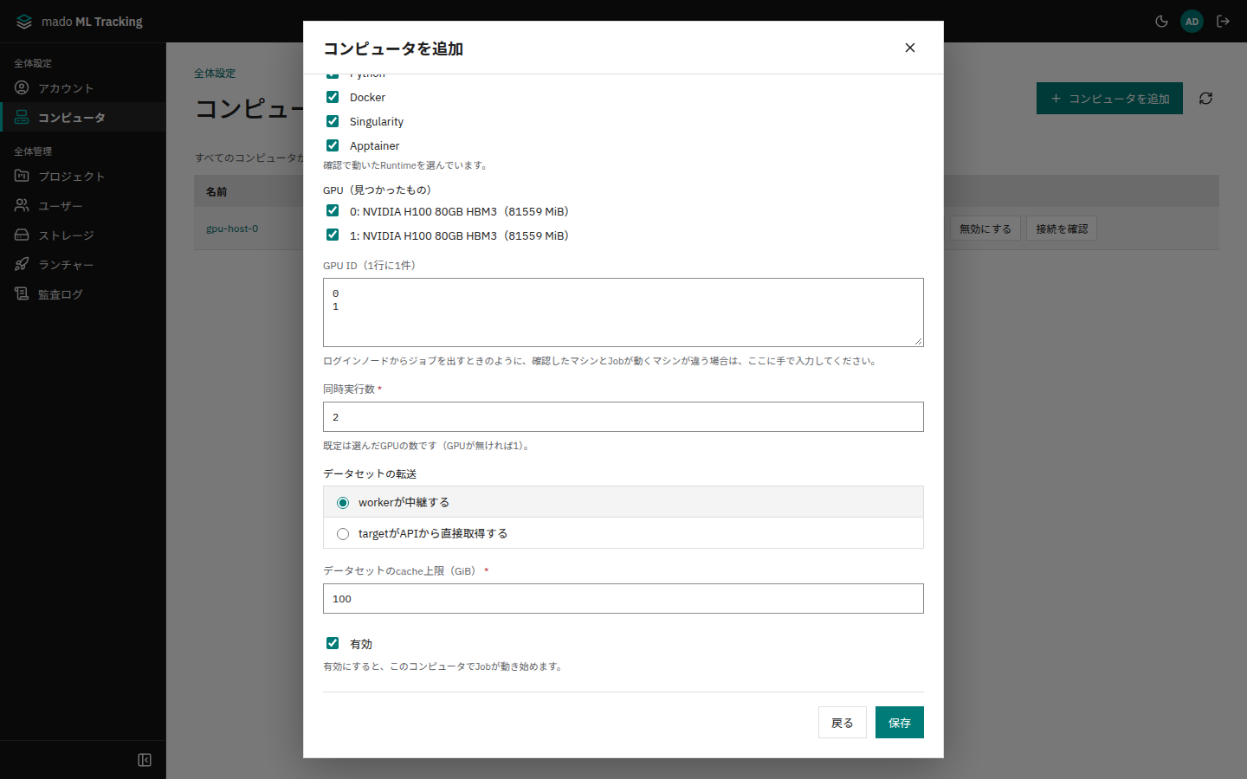The image size is (1247, 779).
Task: Open the AD user avatar
Action: (x=1192, y=22)
